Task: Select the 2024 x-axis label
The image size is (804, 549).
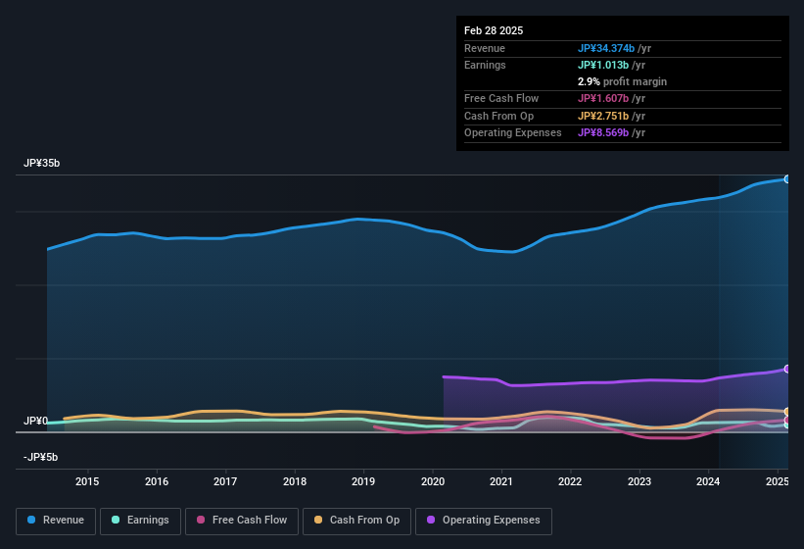Action: coord(708,481)
